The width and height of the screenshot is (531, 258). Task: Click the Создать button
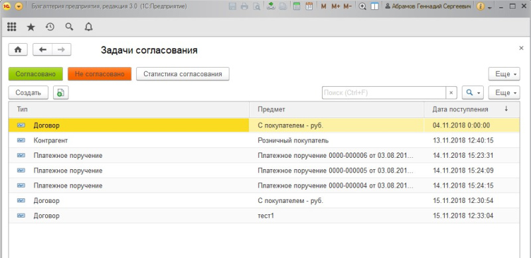29,92
